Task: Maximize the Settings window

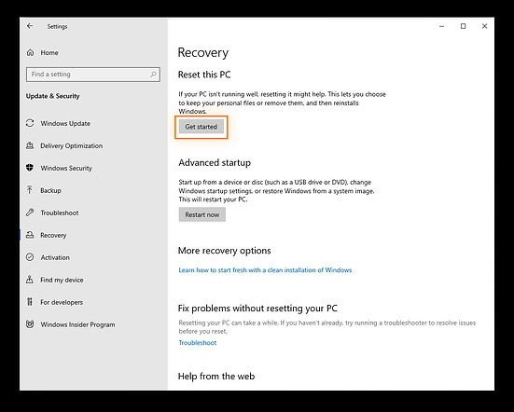Action: (464, 26)
